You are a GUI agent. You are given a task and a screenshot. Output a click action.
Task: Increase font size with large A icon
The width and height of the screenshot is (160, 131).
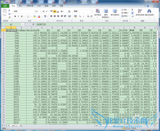click(x=44, y=11)
